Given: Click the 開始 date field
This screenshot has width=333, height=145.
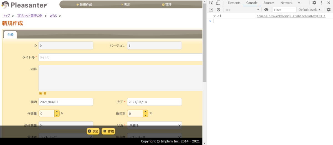Looking at the screenshot, I should pyautogui.click(x=66, y=102).
